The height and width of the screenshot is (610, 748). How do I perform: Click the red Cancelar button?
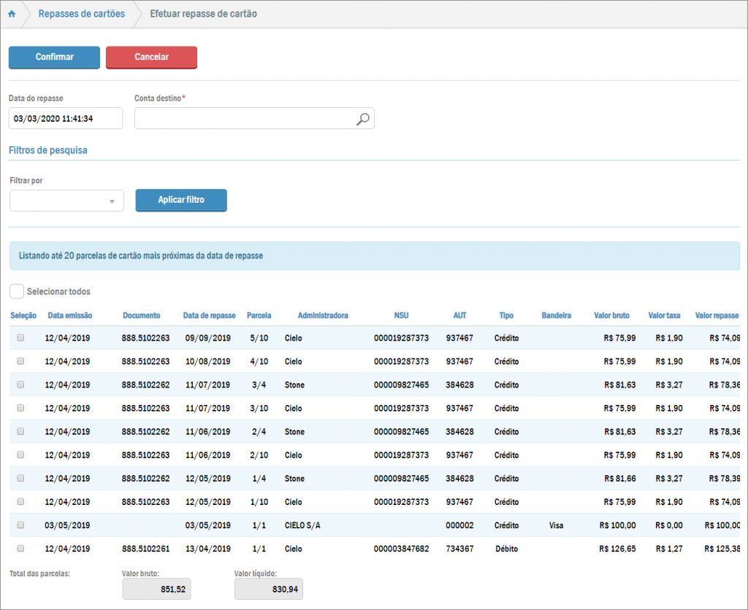pyautogui.click(x=151, y=57)
